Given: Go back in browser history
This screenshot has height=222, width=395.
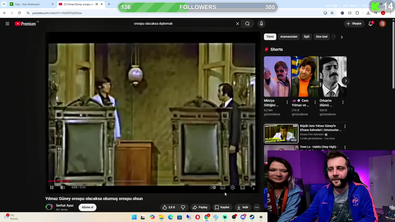Looking at the screenshot, I should [x=4, y=13].
